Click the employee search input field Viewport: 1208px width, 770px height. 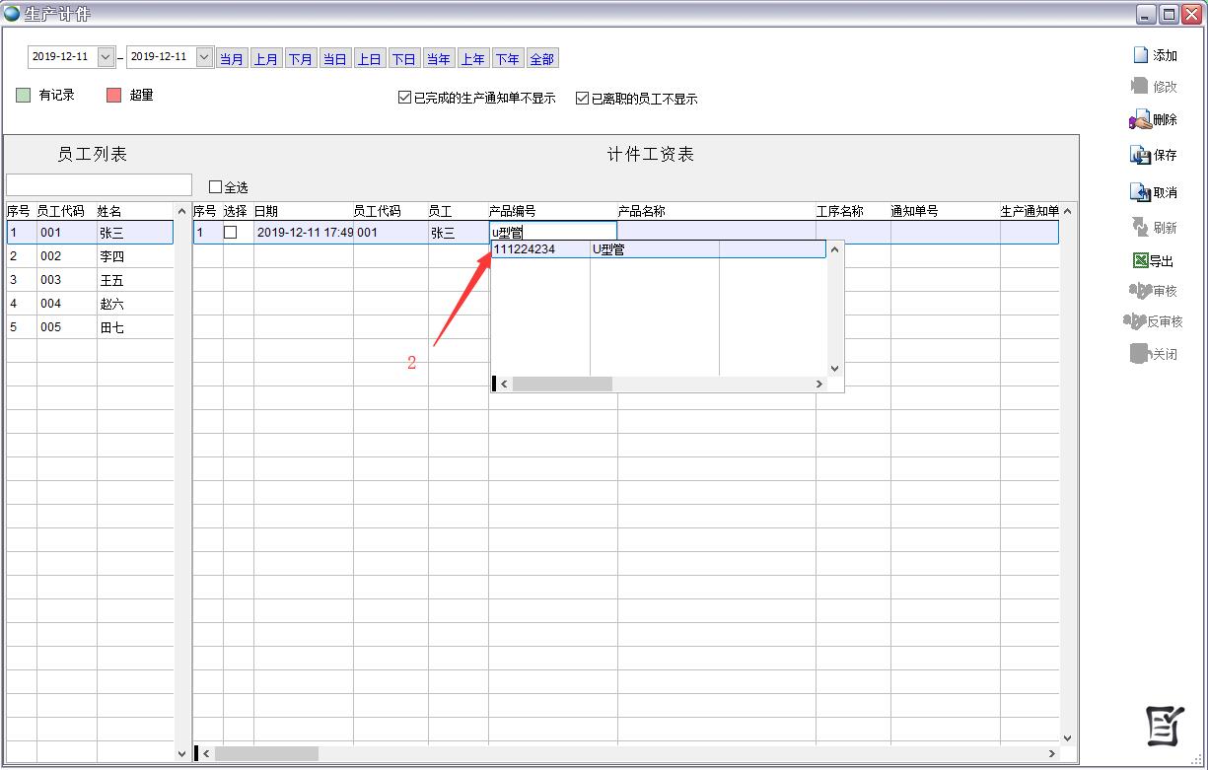click(99, 185)
